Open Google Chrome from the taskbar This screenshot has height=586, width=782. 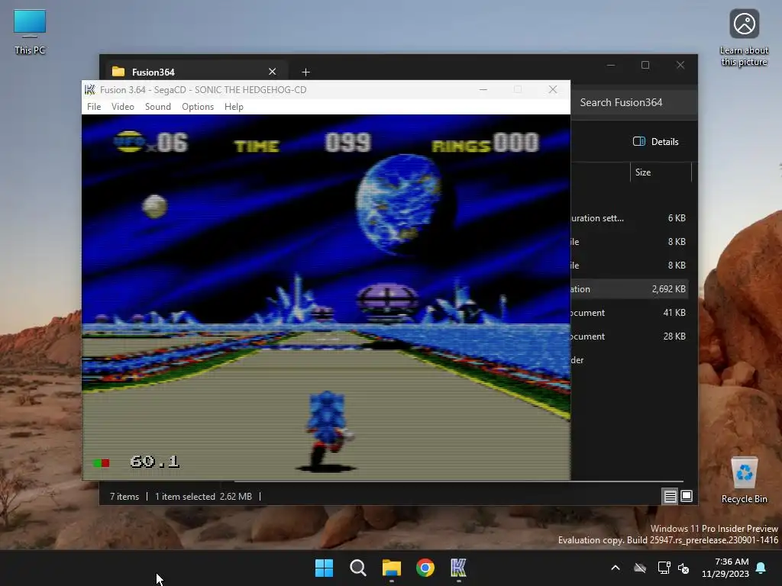pyautogui.click(x=425, y=568)
